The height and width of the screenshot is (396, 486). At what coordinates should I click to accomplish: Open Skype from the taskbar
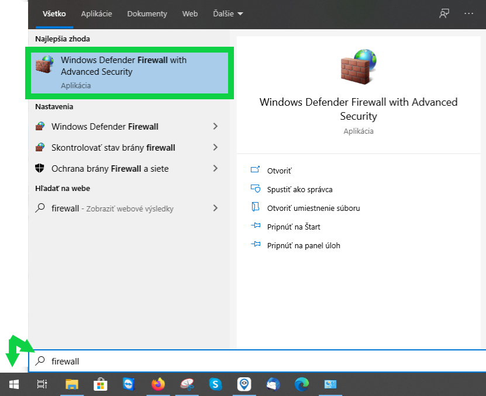(215, 384)
